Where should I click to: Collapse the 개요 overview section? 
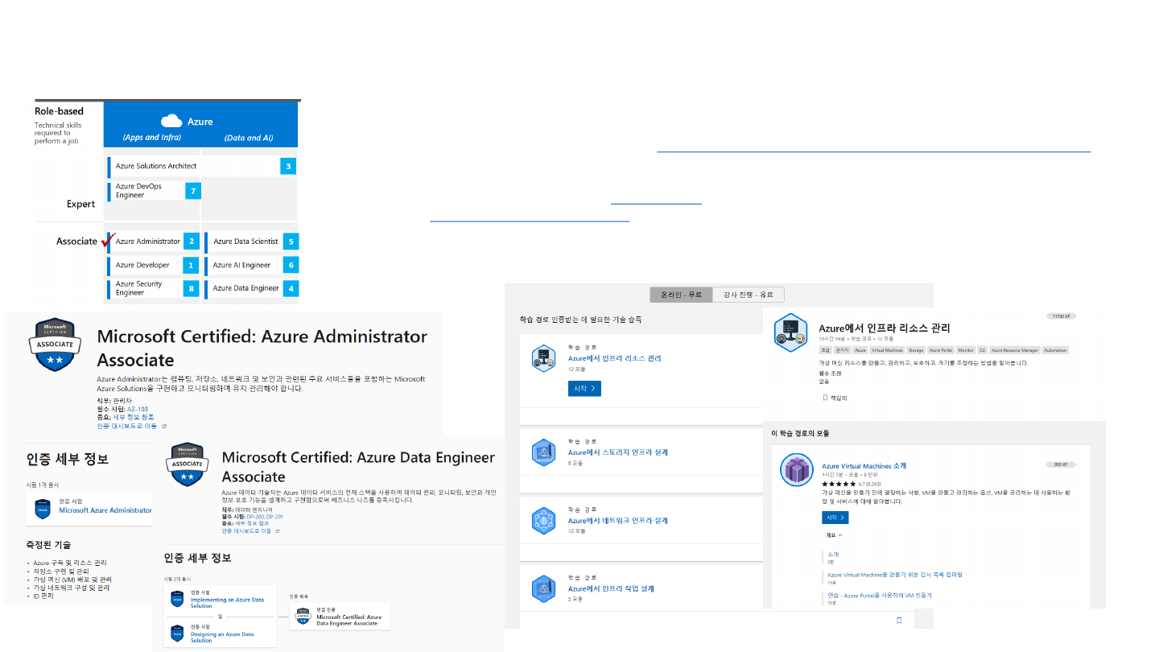(x=834, y=534)
